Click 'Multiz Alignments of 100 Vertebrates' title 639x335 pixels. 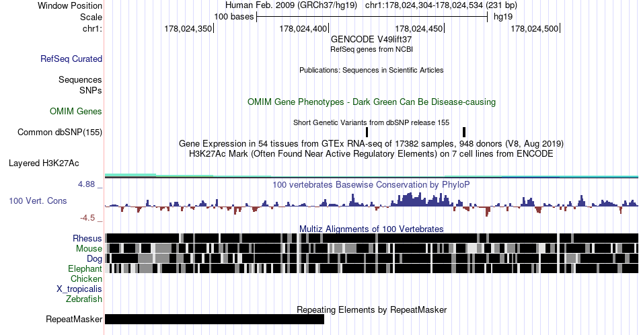coord(371,229)
